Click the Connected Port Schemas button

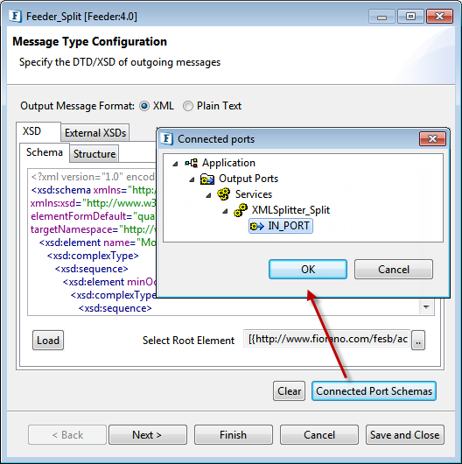374,391
